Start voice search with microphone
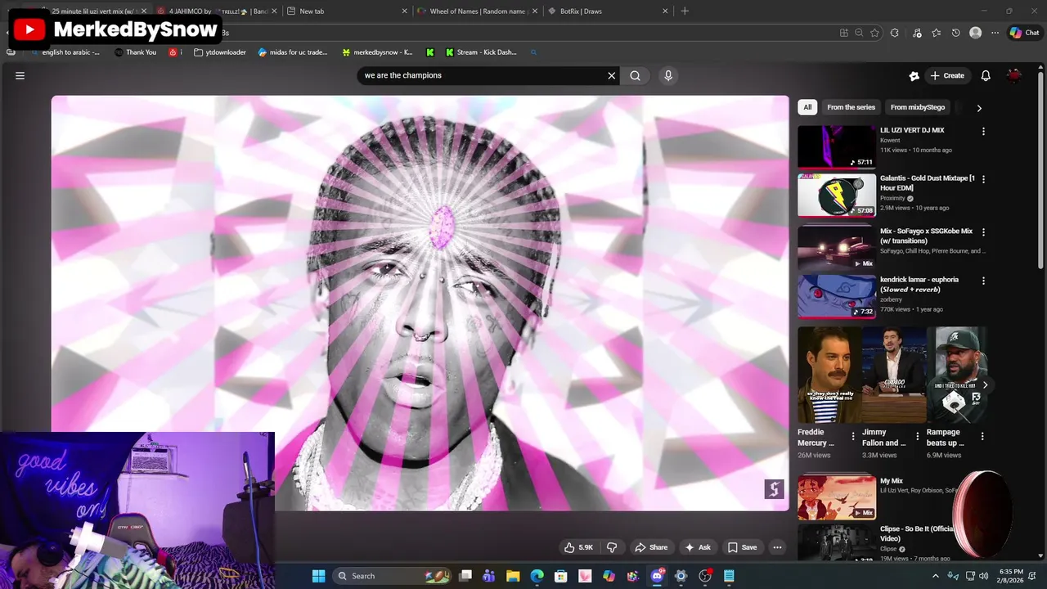The image size is (1047, 589). [668, 75]
